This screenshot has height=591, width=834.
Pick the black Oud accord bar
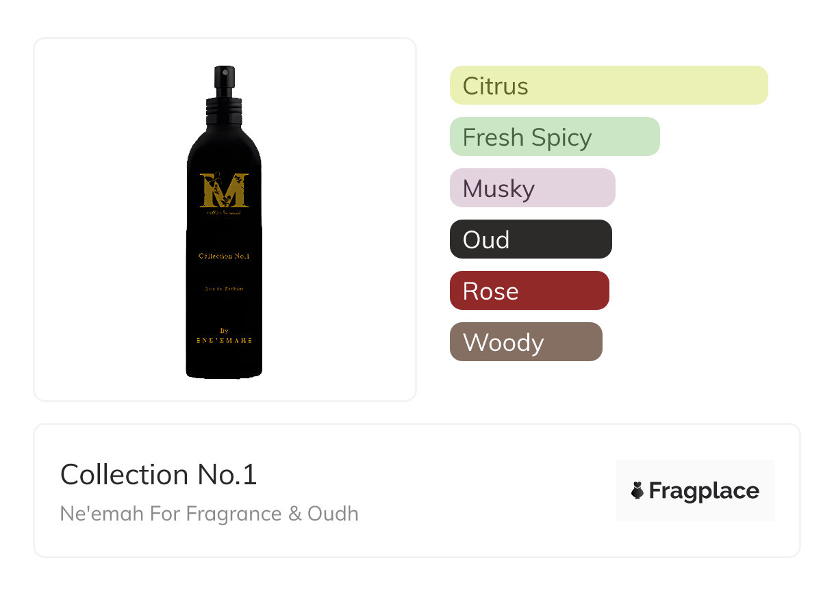click(x=531, y=239)
